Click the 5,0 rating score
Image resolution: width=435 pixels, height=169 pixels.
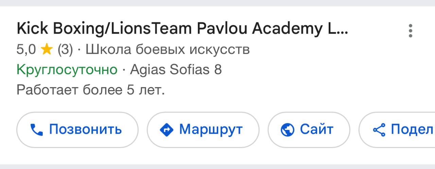[26, 50]
